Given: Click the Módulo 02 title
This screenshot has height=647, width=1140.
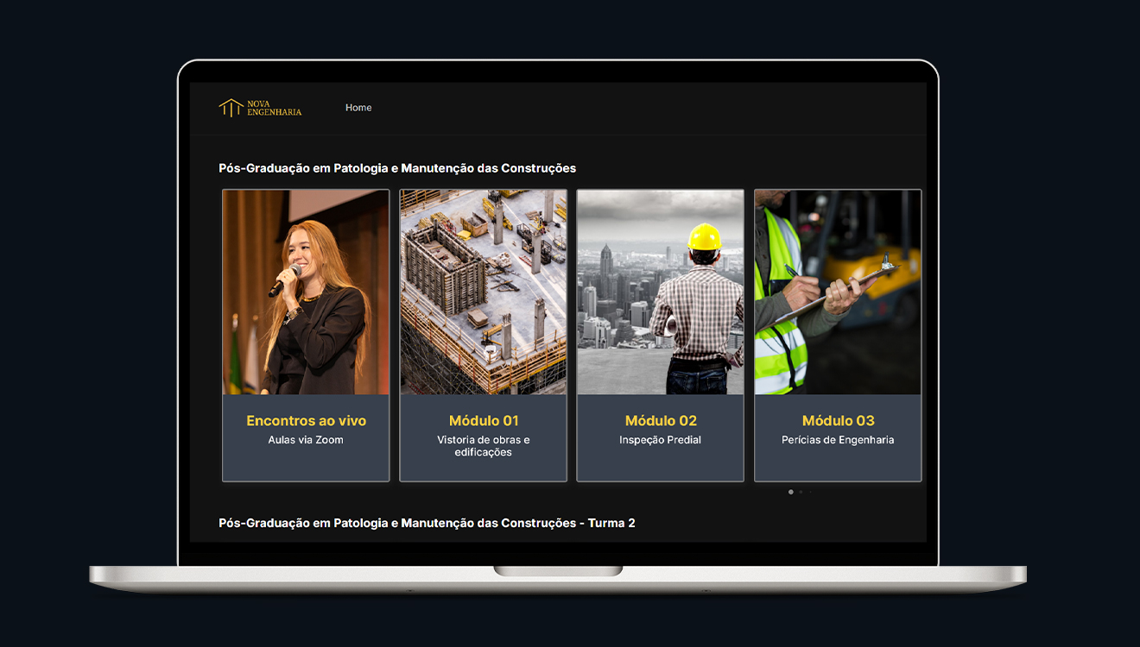Looking at the screenshot, I should (x=661, y=421).
